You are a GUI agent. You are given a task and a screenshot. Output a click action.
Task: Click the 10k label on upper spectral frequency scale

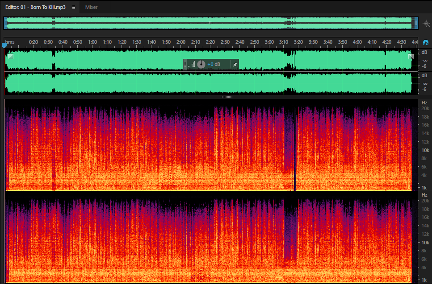click(425, 150)
